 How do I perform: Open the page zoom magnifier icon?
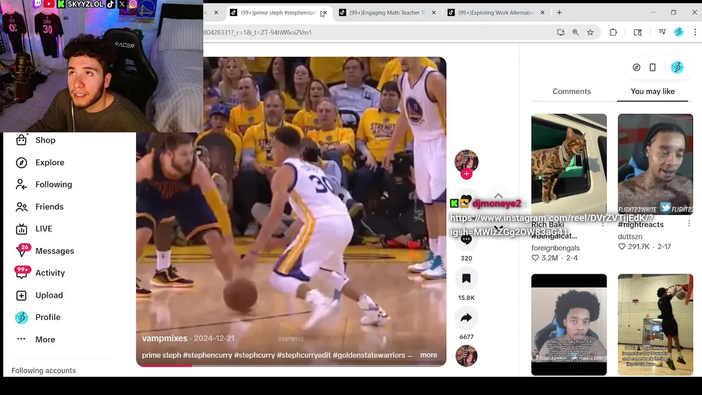tap(575, 32)
